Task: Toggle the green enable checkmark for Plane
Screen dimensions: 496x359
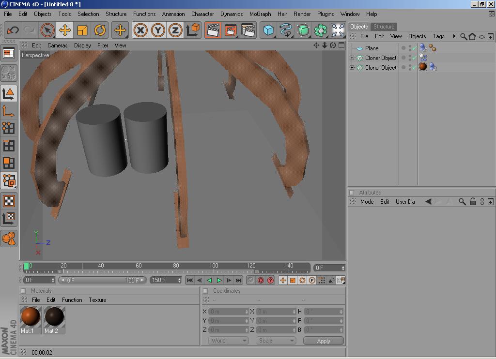Action: (414, 48)
